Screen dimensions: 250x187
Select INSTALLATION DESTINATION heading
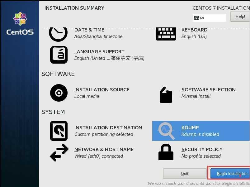click(108, 128)
